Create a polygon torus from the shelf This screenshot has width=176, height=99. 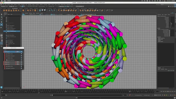tap(14, 10)
